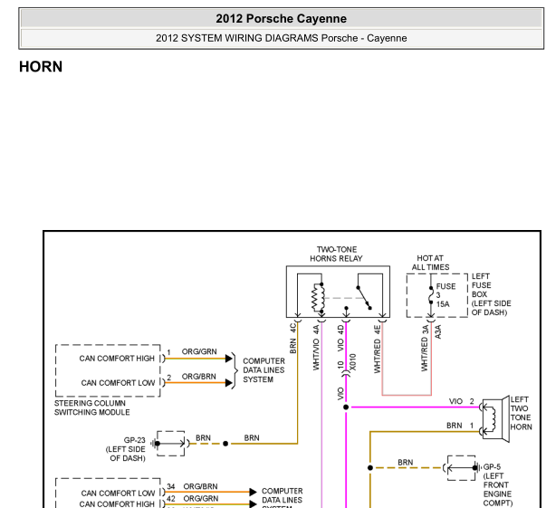
Task: Click the relay coil symbol in horns relay
Action: (x=318, y=298)
